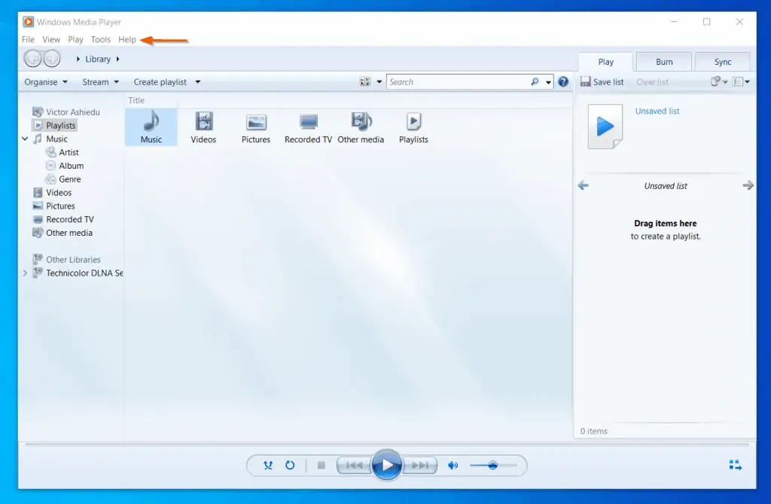Open the Tools menu

pyautogui.click(x=100, y=39)
